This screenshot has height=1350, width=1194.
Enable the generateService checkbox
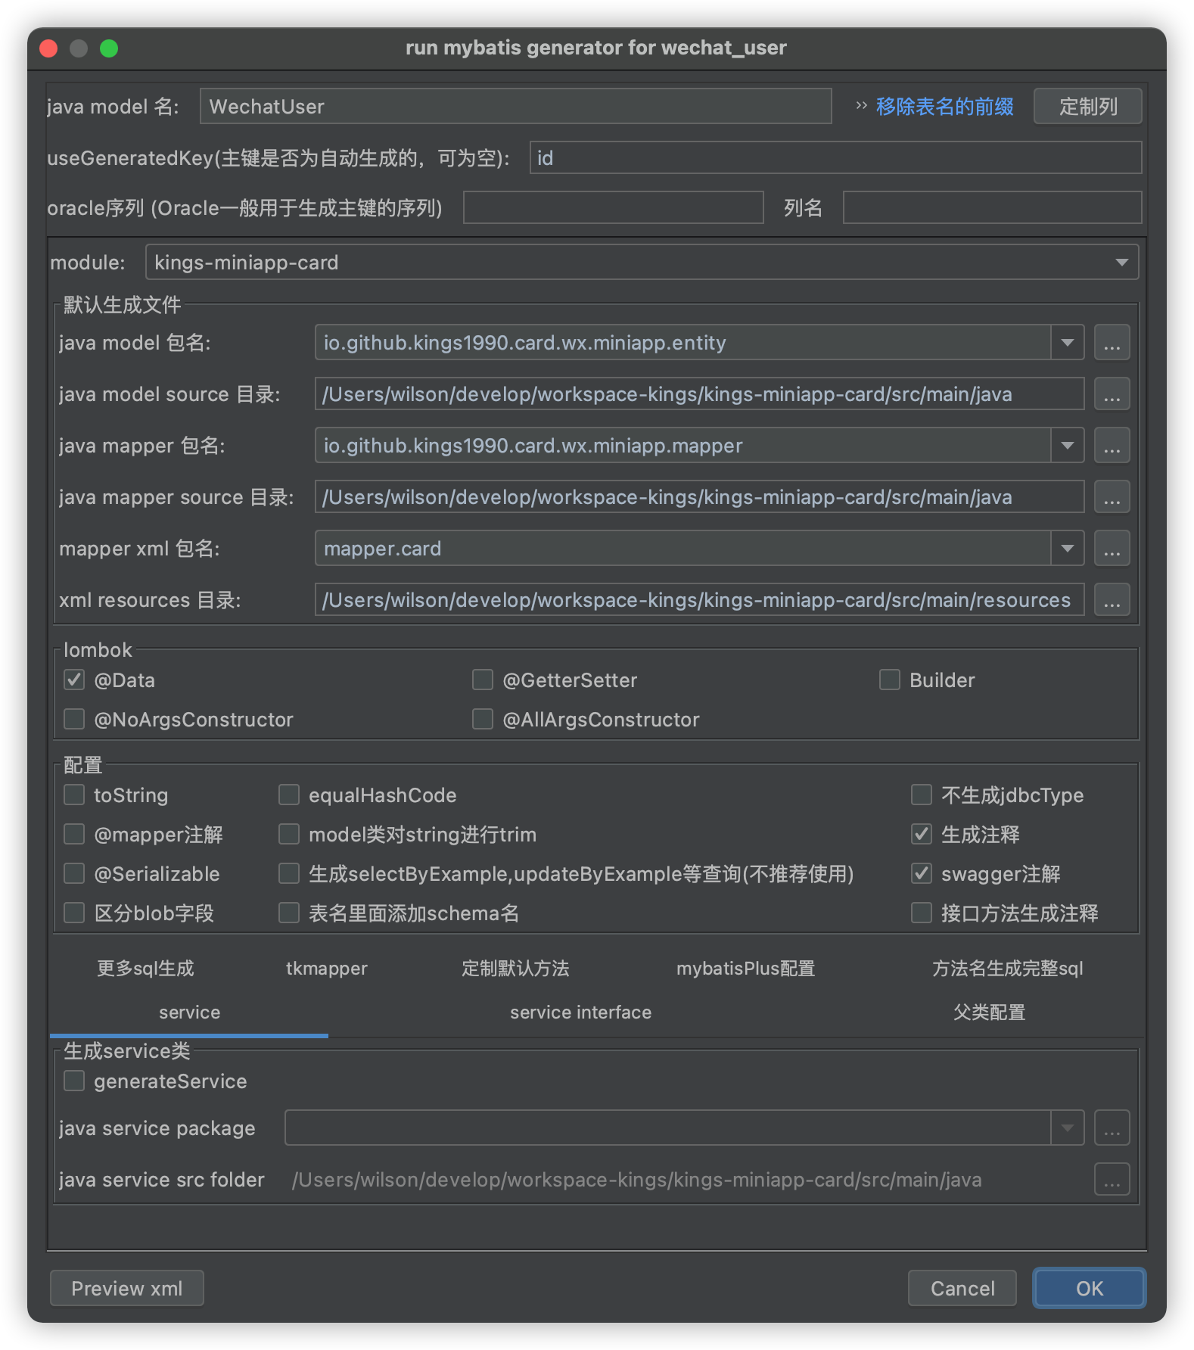tap(74, 1081)
